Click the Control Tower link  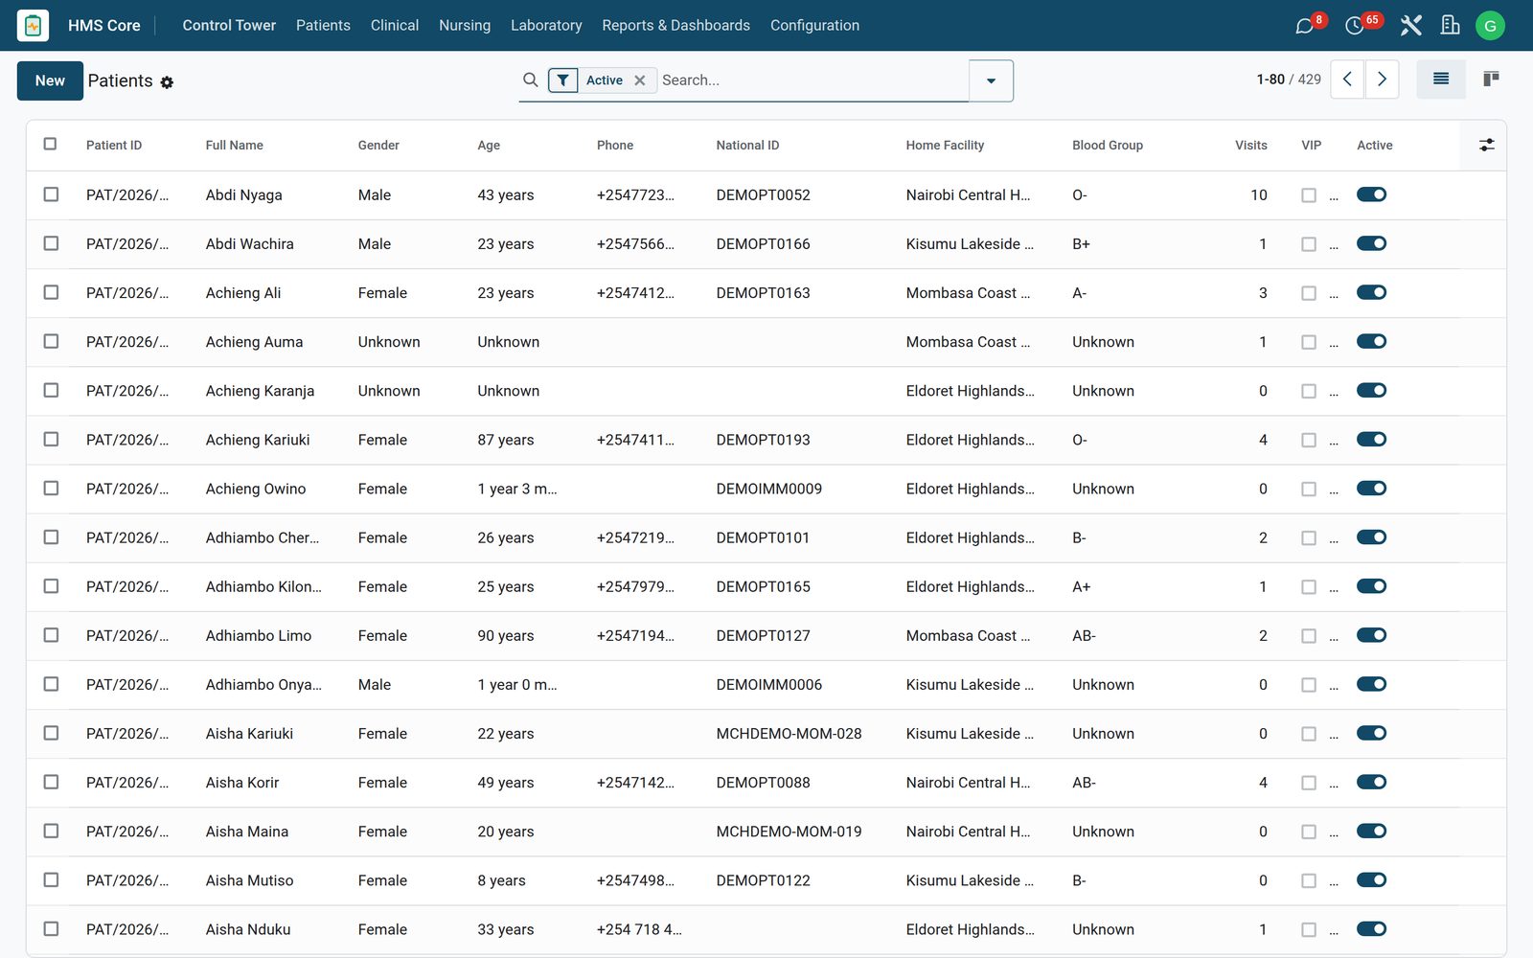(229, 26)
